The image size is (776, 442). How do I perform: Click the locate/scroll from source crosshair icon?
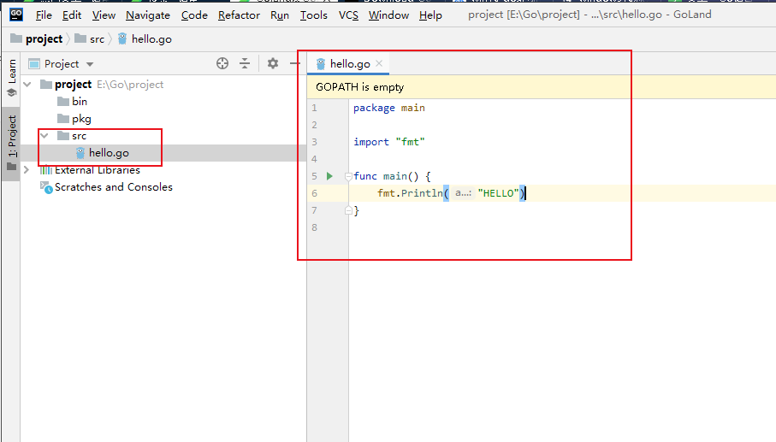point(222,63)
